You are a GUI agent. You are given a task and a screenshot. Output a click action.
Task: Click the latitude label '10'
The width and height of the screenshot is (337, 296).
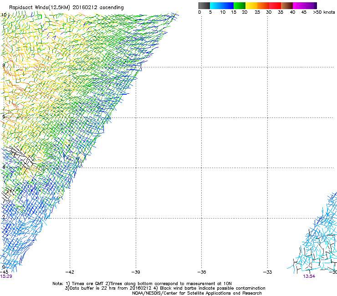(4, 15)
